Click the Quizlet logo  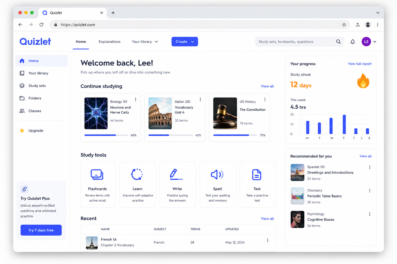click(35, 42)
